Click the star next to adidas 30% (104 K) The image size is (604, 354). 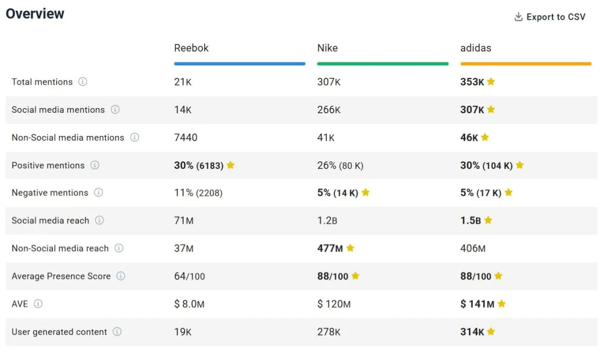click(520, 165)
